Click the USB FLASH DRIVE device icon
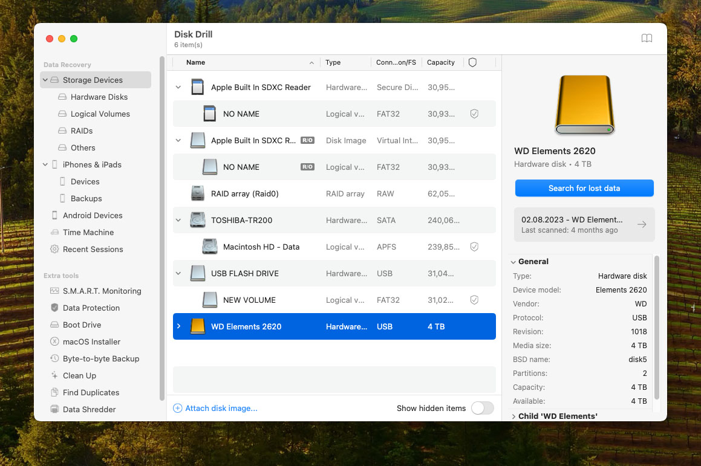Image resolution: width=701 pixels, height=466 pixels. [x=198, y=273]
